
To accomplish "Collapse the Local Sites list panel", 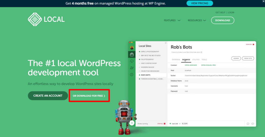I will 166,43.
